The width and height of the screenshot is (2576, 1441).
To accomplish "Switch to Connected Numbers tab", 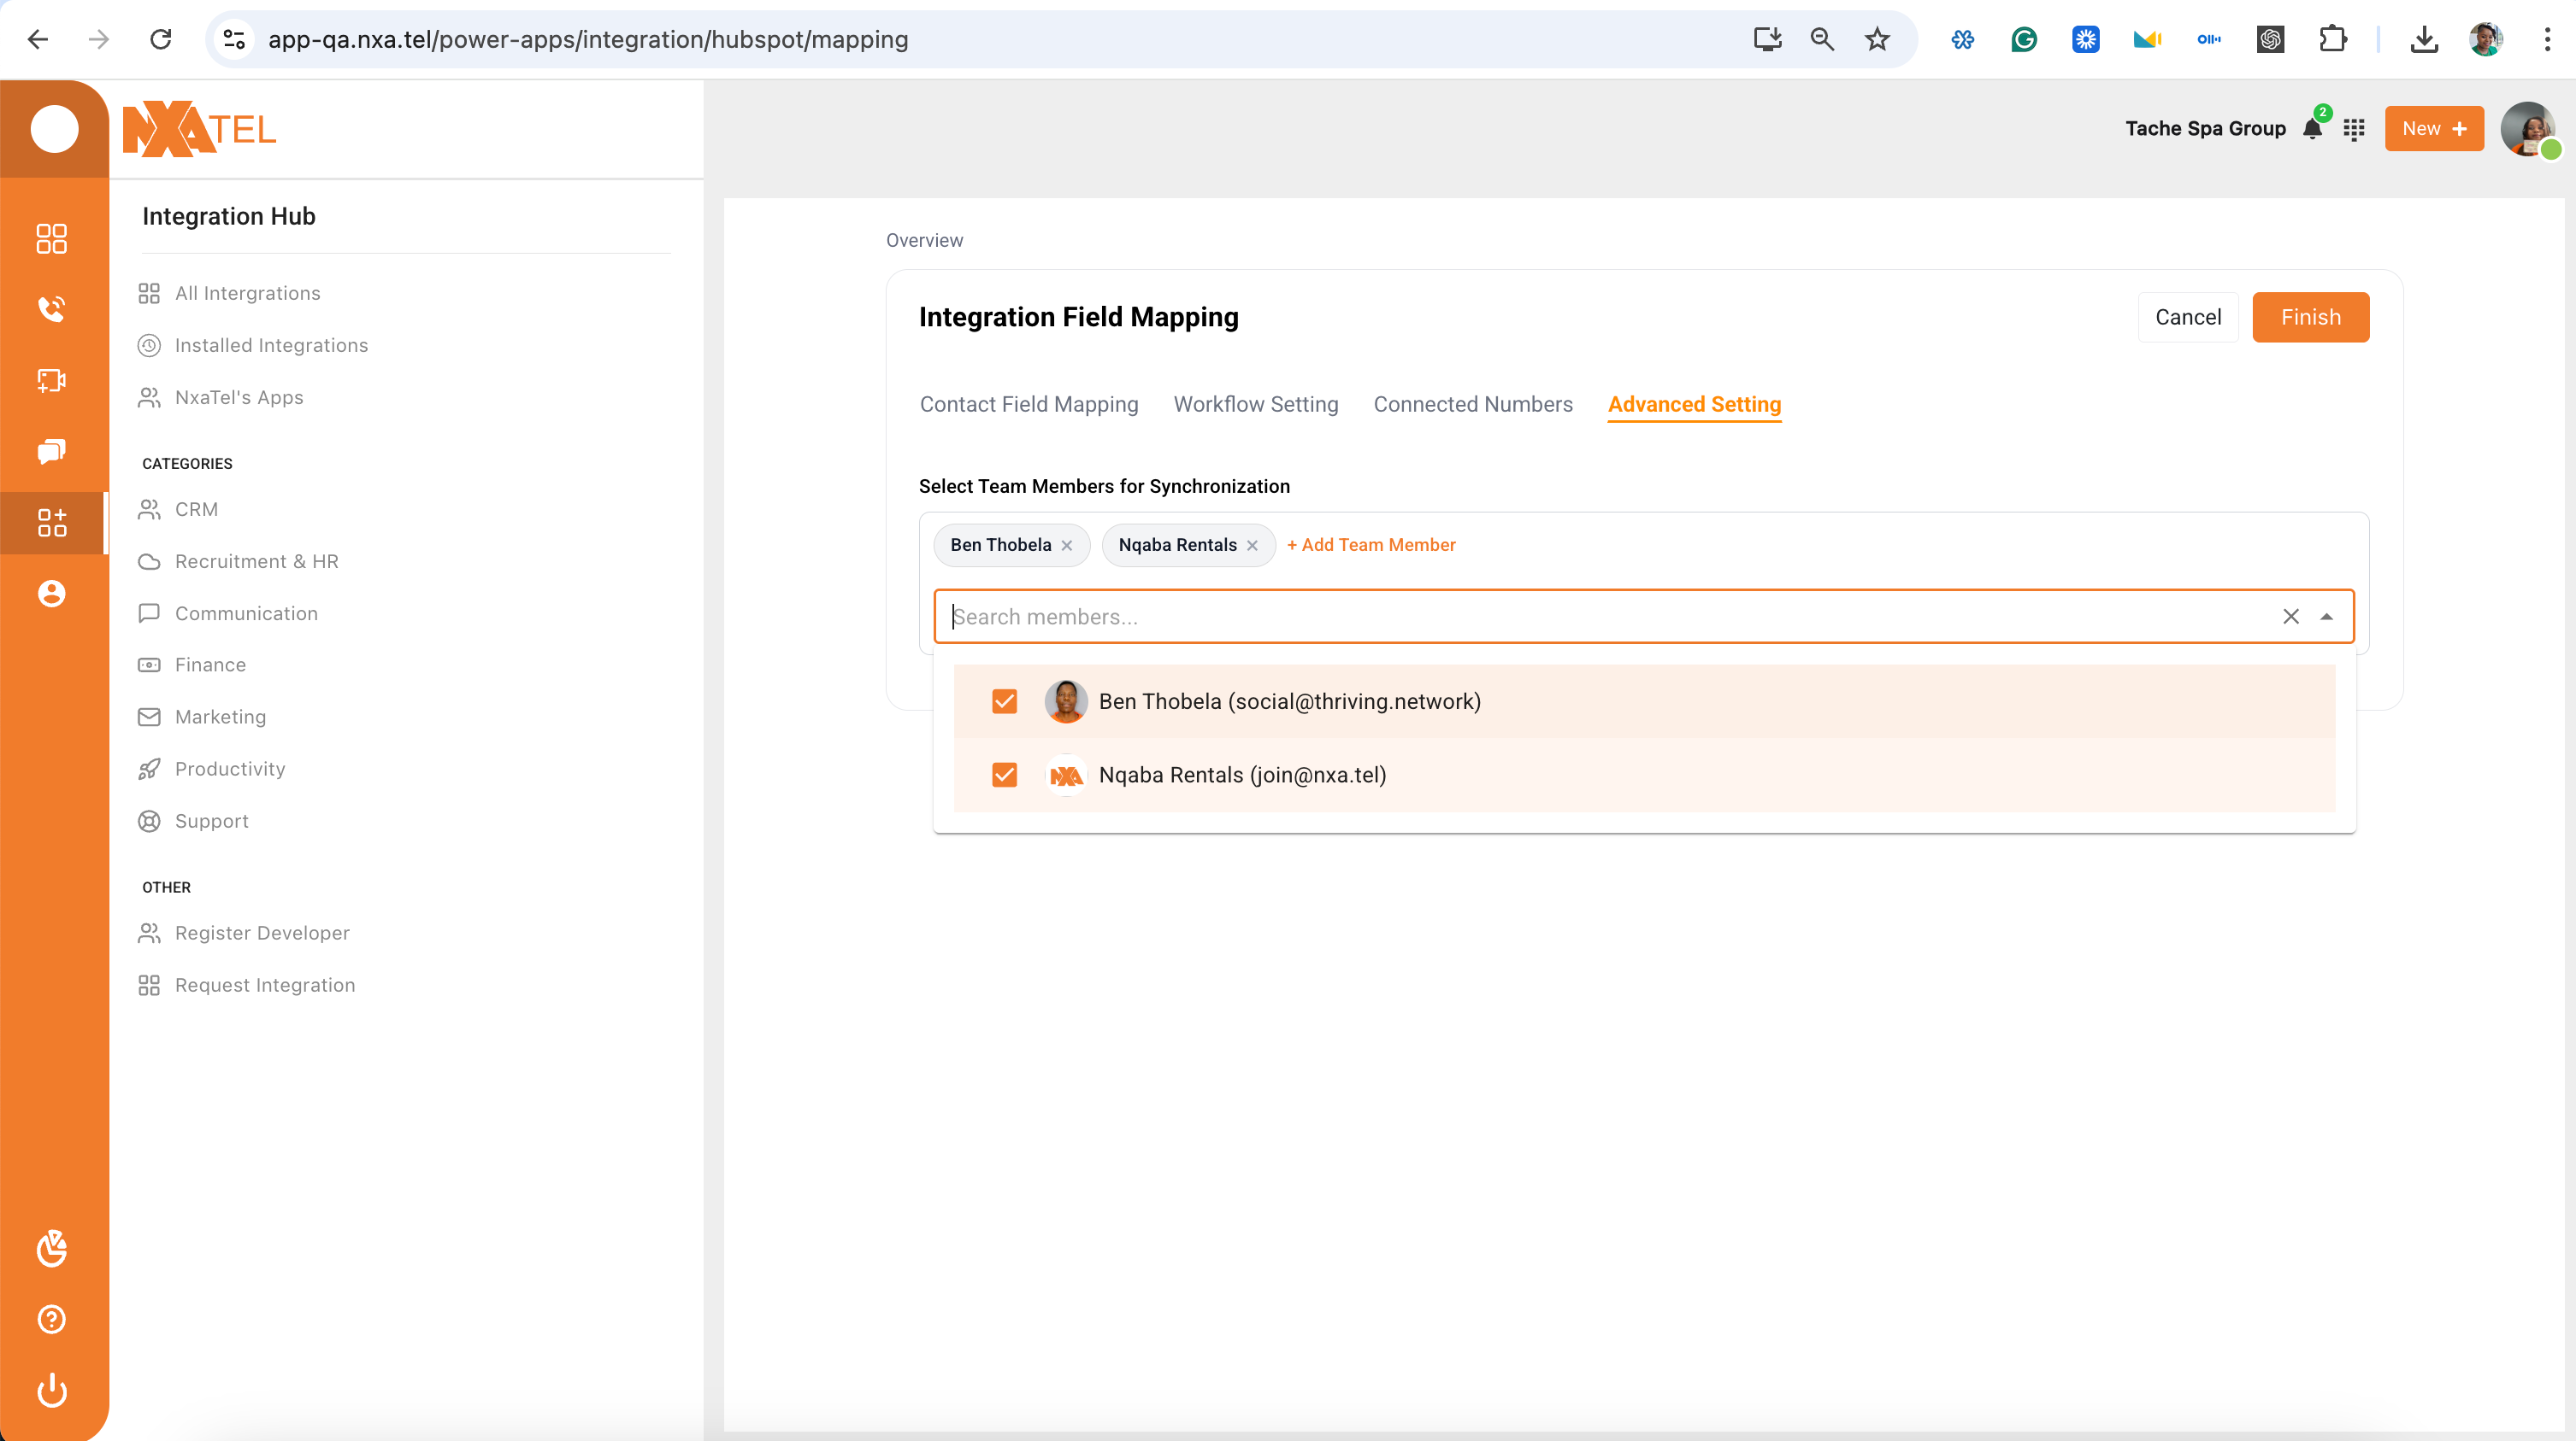I will click(x=1472, y=404).
